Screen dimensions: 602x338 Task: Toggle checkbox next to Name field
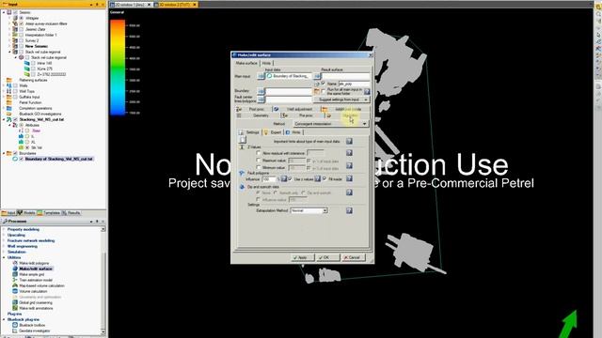point(324,84)
